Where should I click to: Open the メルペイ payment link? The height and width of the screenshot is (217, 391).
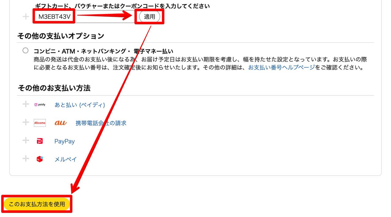click(66, 159)
